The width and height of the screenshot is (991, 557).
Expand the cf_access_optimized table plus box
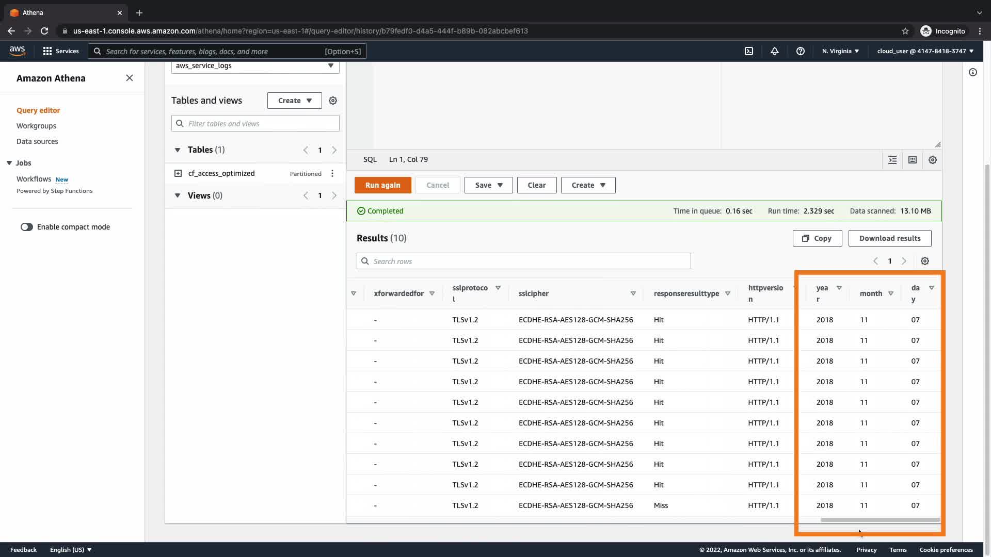pos(178,173)
